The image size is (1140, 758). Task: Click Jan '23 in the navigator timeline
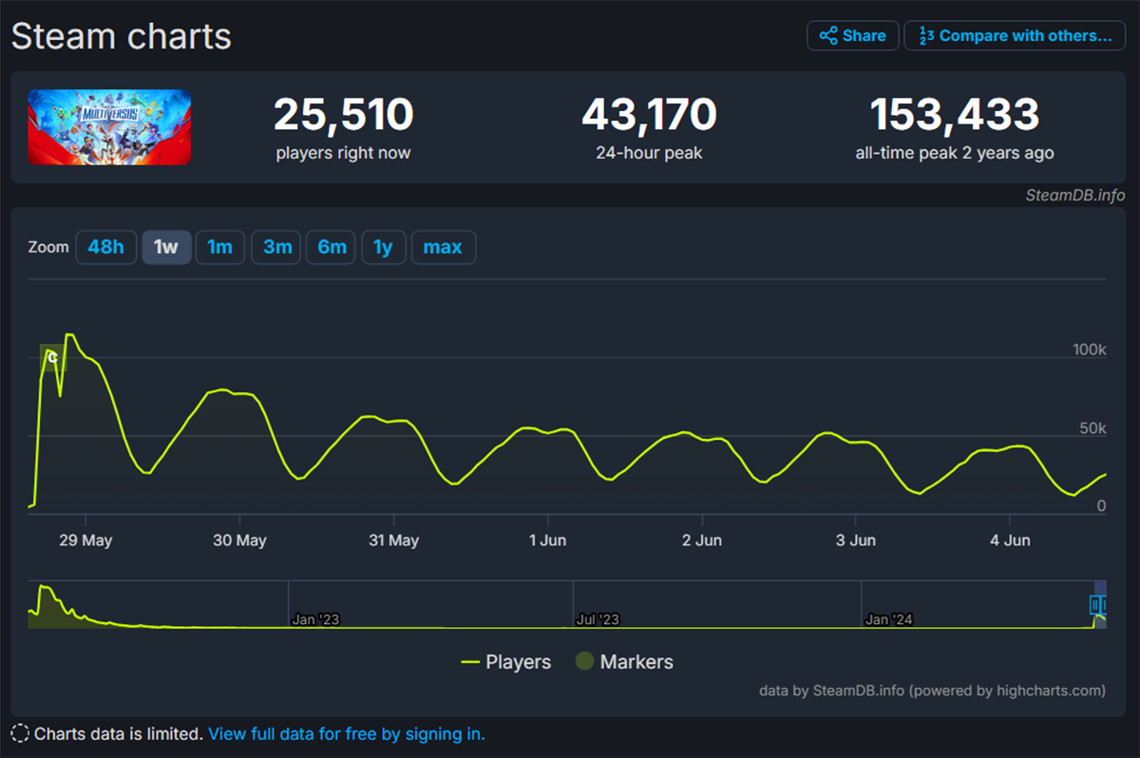315,619
